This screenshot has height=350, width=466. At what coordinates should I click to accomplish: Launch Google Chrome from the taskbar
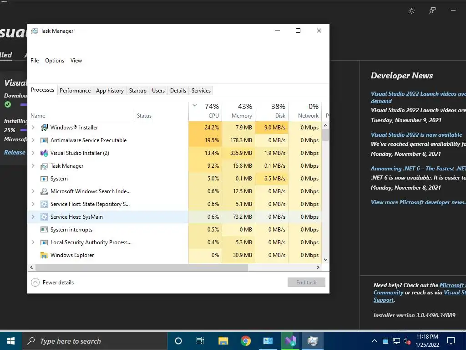coord(245,341)
